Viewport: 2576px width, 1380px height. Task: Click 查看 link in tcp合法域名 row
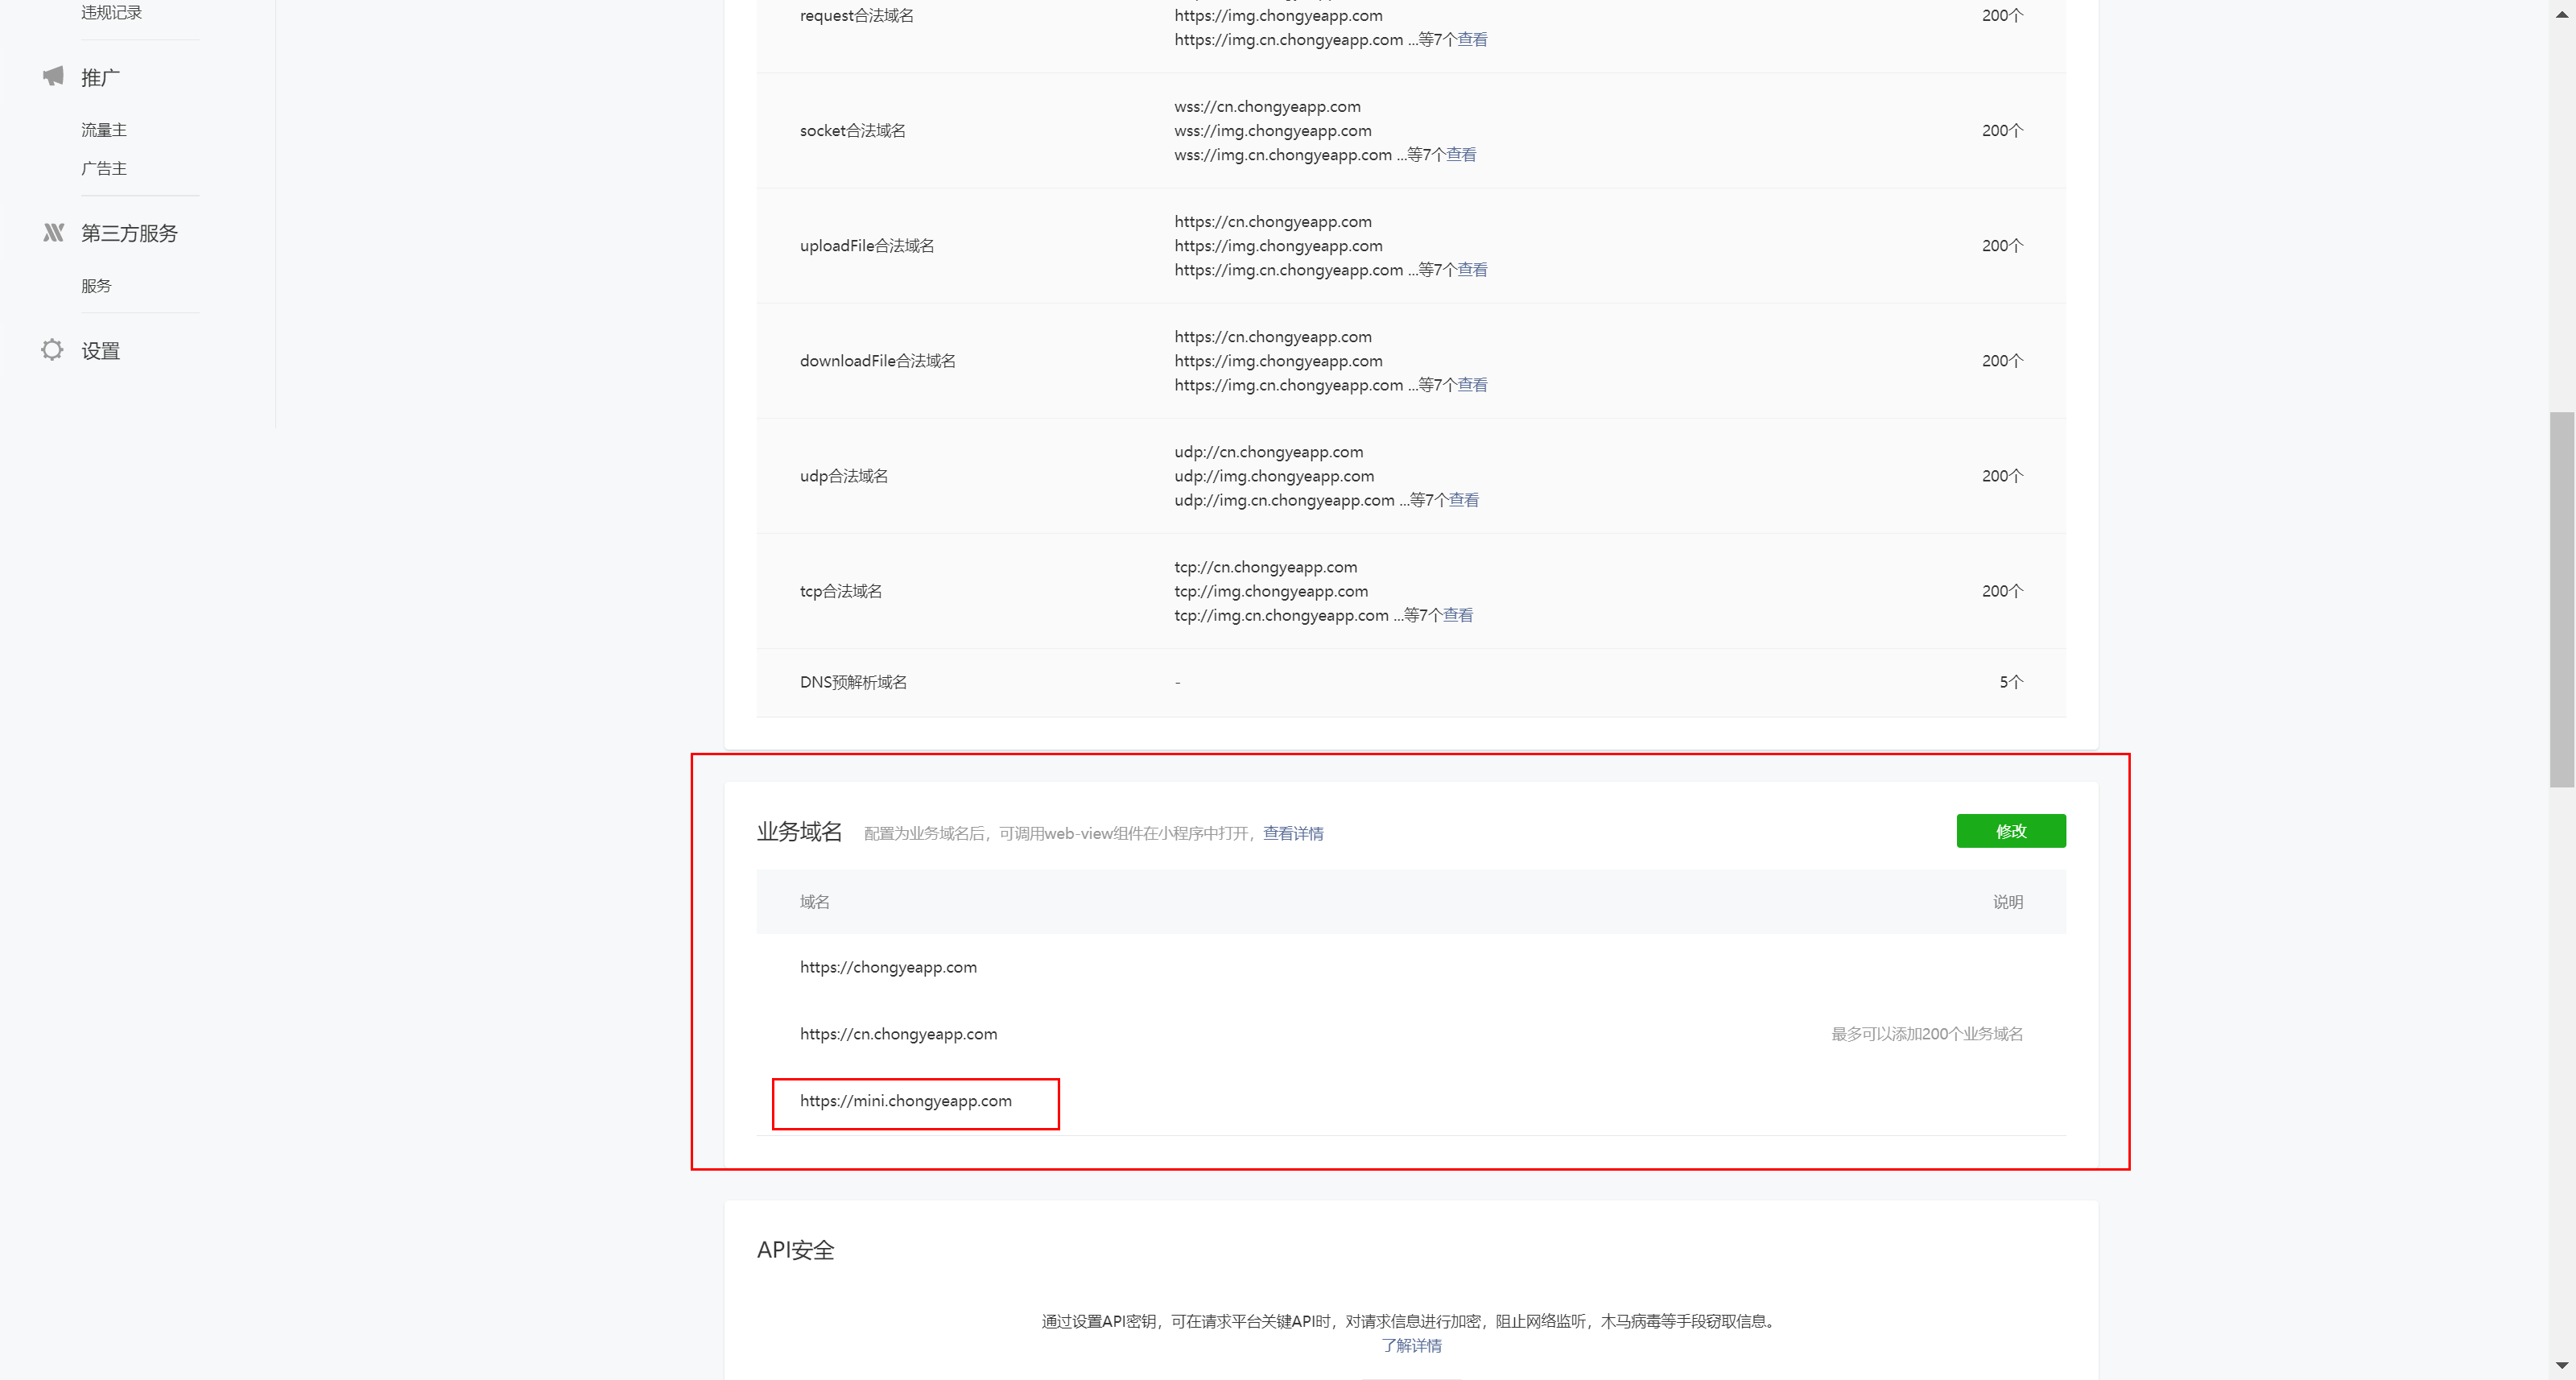(1458, 615)
